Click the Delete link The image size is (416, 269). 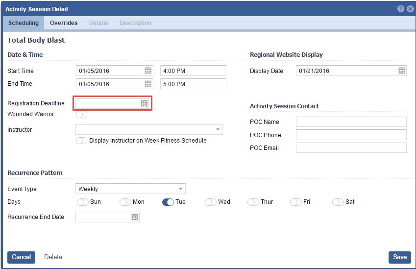(53, 257)
